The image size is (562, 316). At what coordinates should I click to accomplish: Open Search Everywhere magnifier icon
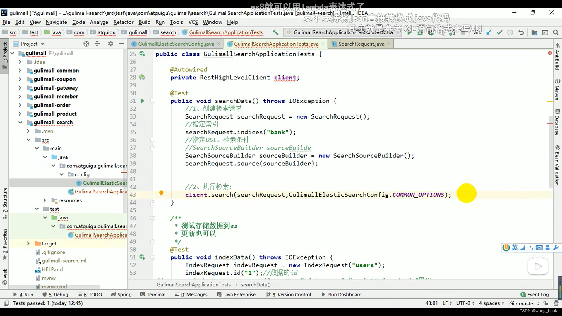(x=556, y=32)
